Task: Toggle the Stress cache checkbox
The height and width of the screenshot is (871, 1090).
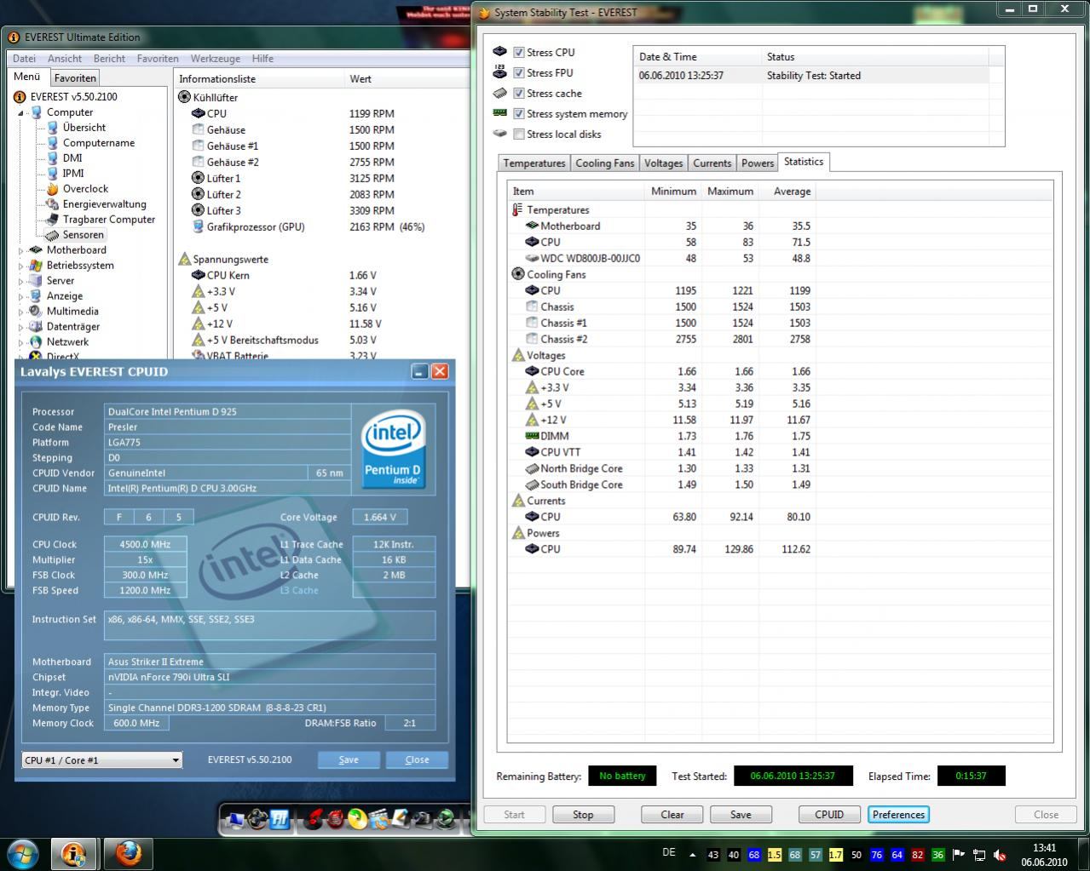Action: point(518,93)
